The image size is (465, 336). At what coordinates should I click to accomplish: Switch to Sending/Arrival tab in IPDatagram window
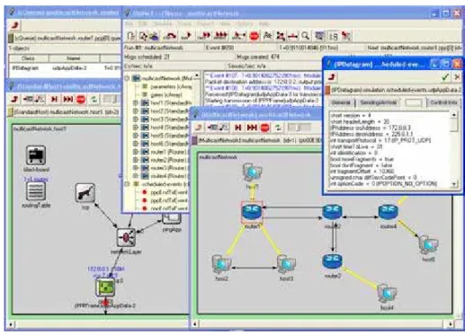point(378,102)
